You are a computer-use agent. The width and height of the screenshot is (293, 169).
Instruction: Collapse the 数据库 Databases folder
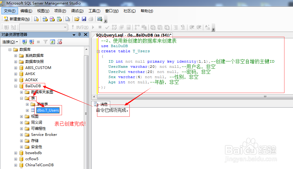pyautogui.click(x=10, y=50)
